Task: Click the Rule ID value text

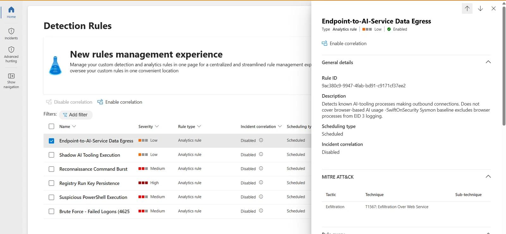Action: click(x=364, y=86)
